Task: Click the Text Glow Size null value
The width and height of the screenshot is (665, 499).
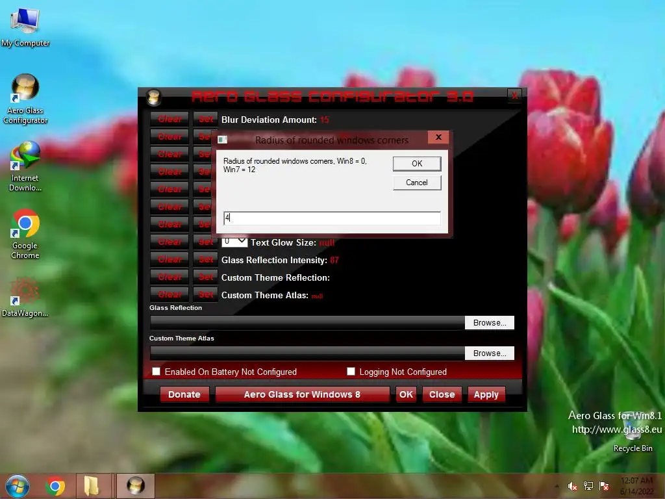Action: point(327,243)
